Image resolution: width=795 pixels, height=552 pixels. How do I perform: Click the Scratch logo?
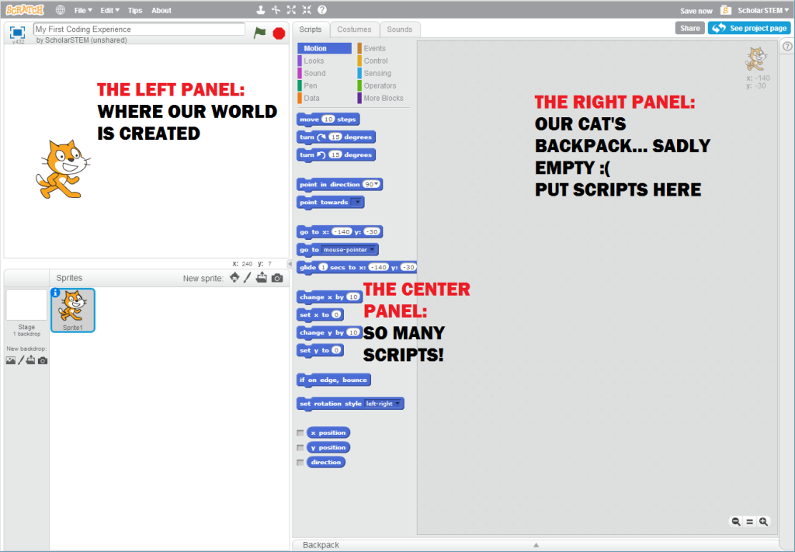click(25, 9)
